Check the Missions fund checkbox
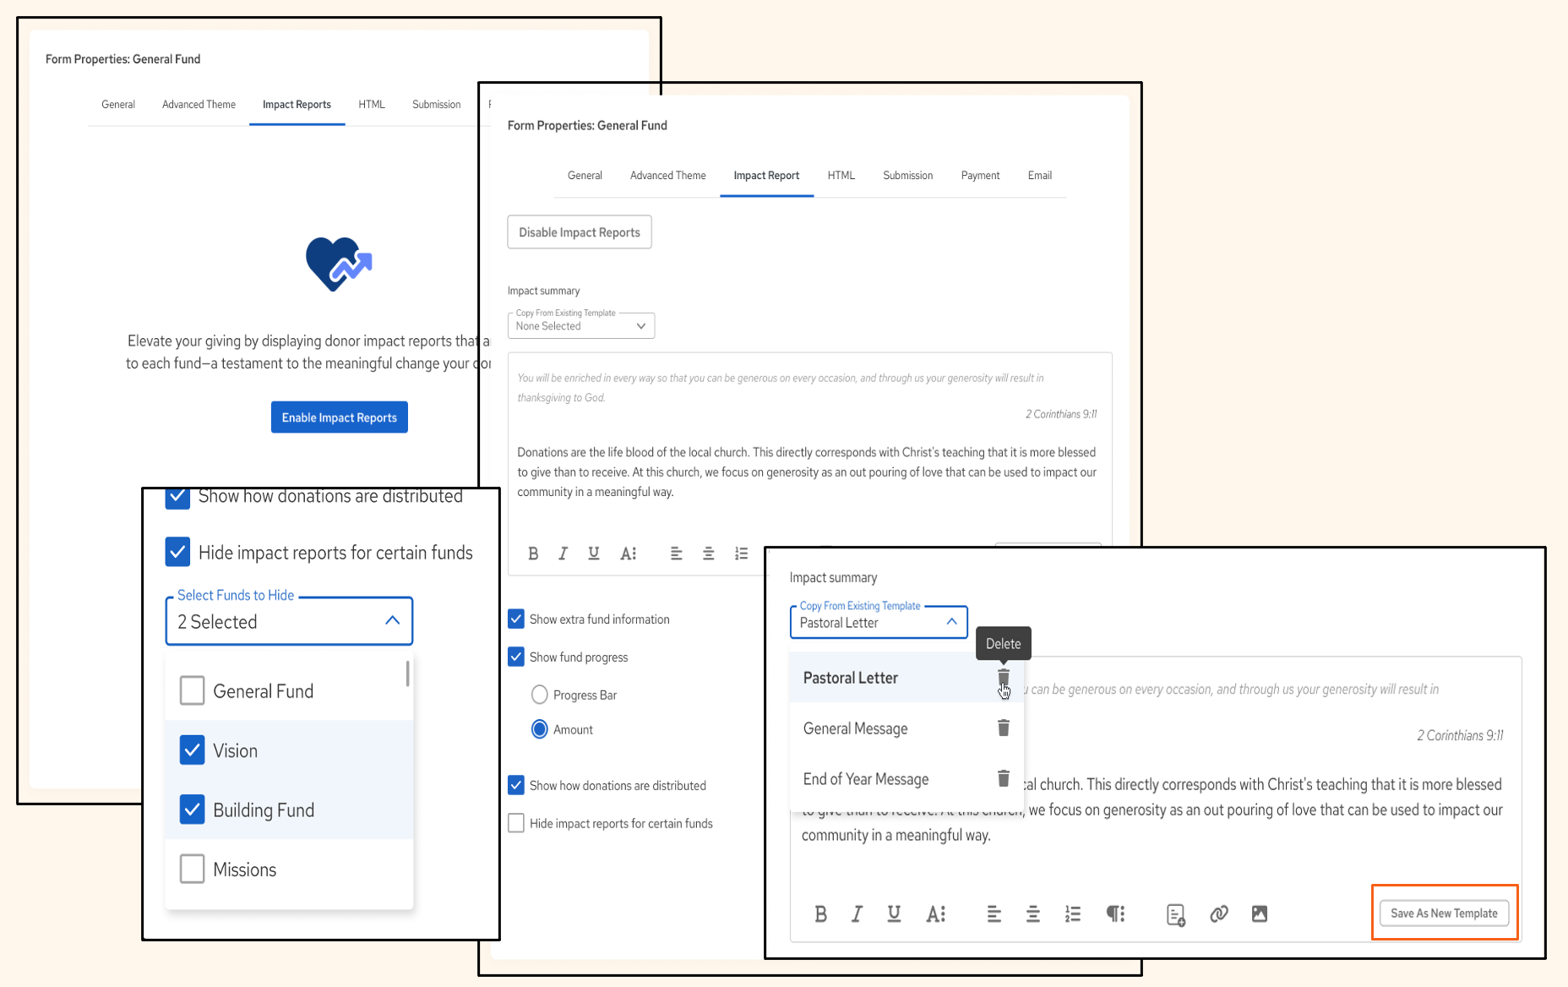This screenshot has width=1568, height=987. (192, 869)
